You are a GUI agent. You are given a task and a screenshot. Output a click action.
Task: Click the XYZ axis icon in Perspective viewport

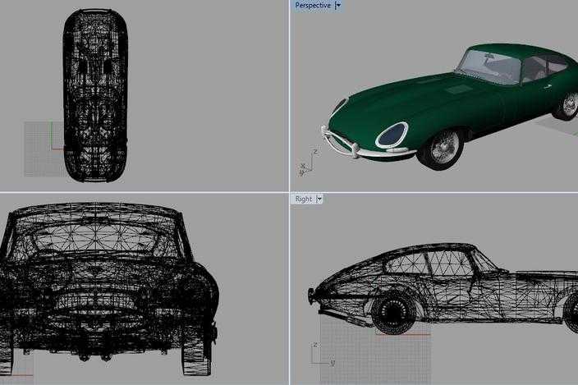pos(309,163)
